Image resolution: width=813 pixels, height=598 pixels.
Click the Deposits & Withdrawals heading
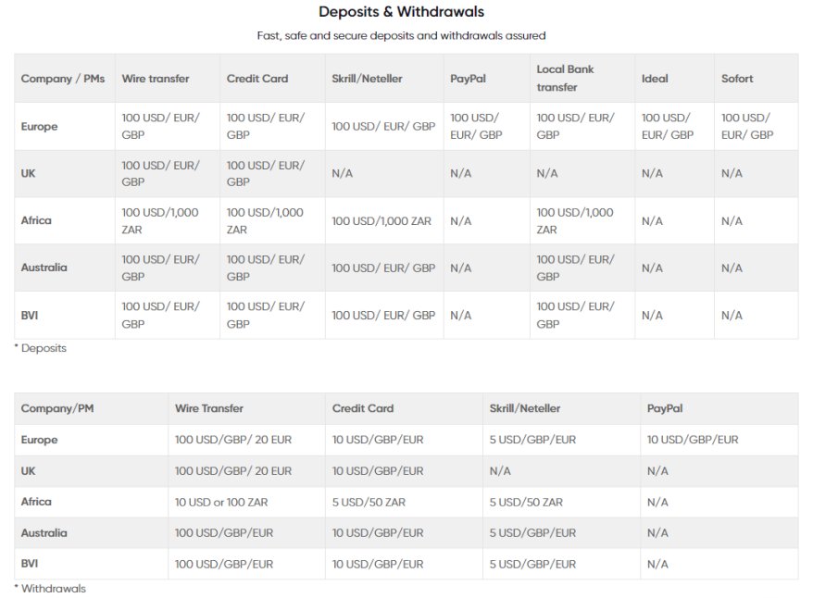coord(401,12)
